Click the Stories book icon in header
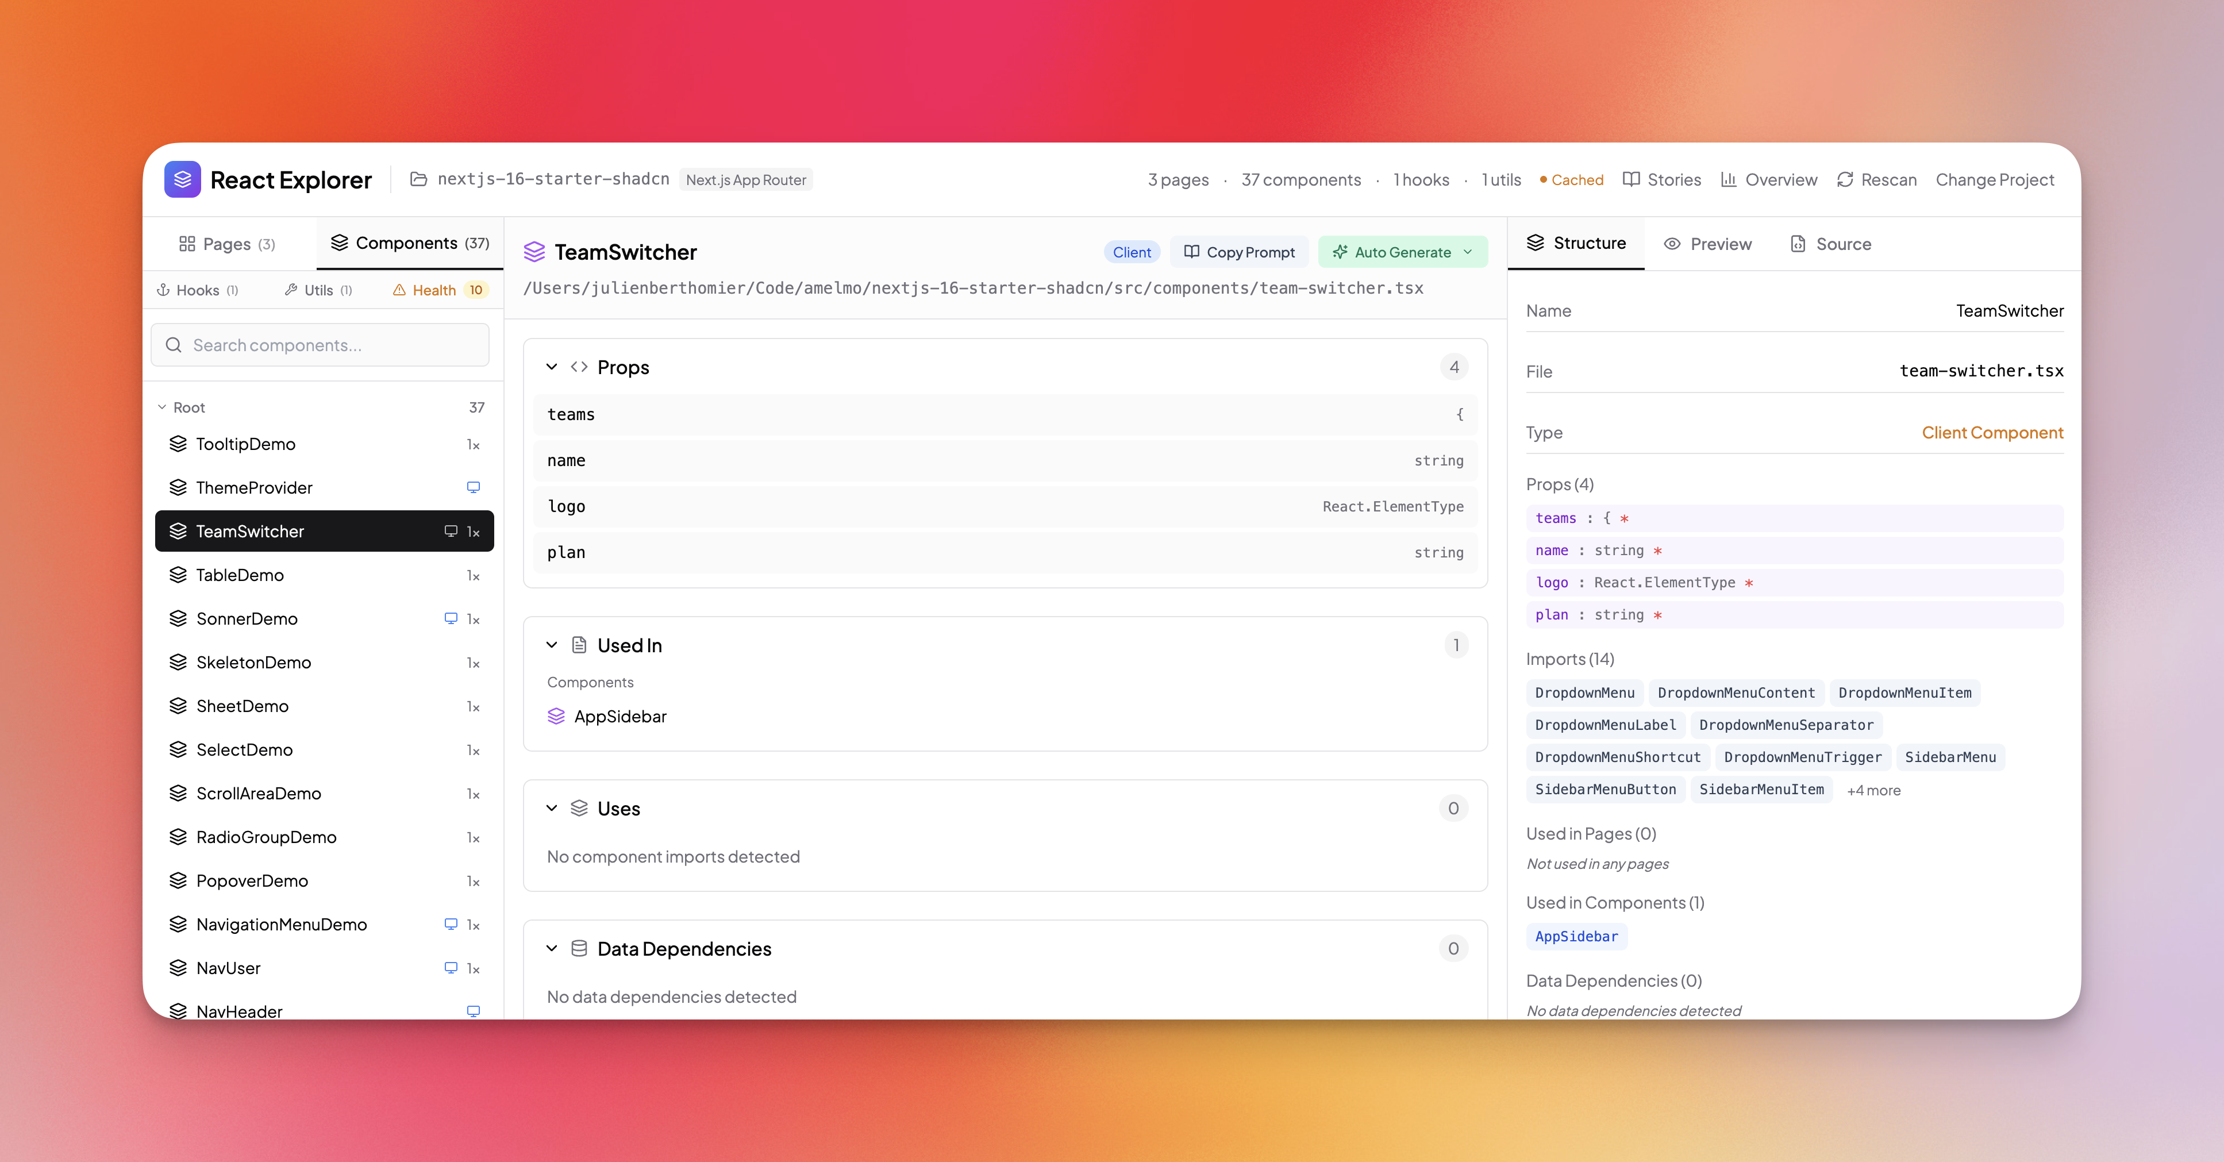2224x1162 pixels. click(x=1632, y=179)
